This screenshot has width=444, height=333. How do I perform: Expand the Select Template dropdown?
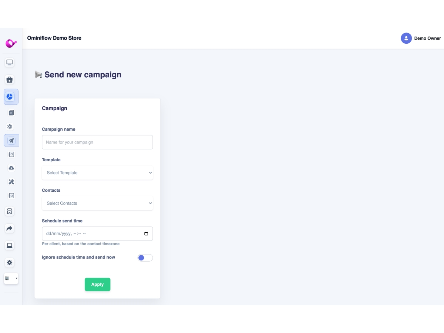[x=97, y=173]
